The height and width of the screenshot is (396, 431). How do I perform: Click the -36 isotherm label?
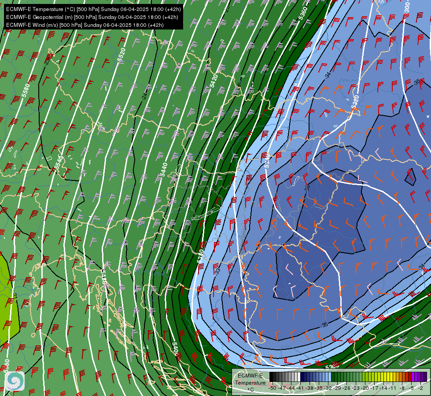pos(307,188)
